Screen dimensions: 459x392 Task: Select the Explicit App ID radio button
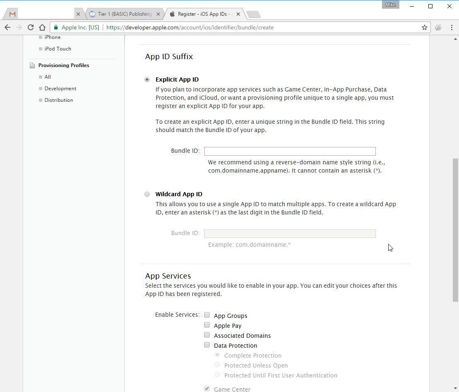coord(147,79)
